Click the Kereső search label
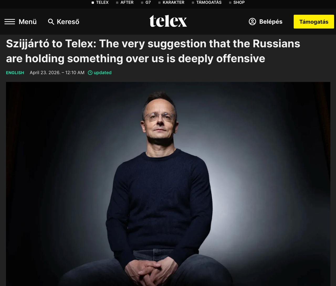This screenshot has width=336, height=286. [x=68, y=22]
